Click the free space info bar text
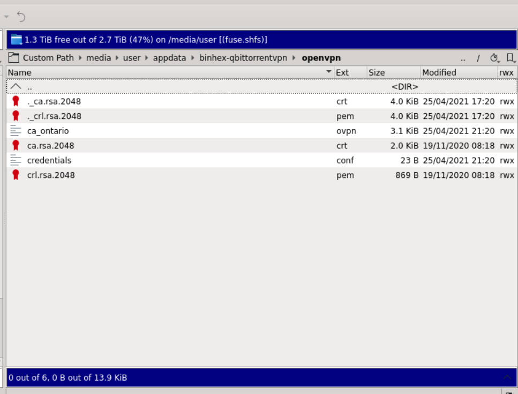 coord(146,40)
